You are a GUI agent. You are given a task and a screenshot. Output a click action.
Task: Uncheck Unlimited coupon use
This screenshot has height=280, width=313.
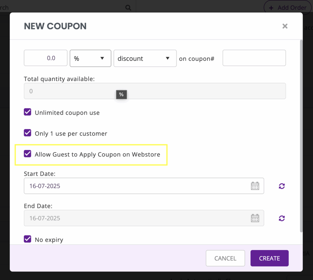[x=28, y=112]
